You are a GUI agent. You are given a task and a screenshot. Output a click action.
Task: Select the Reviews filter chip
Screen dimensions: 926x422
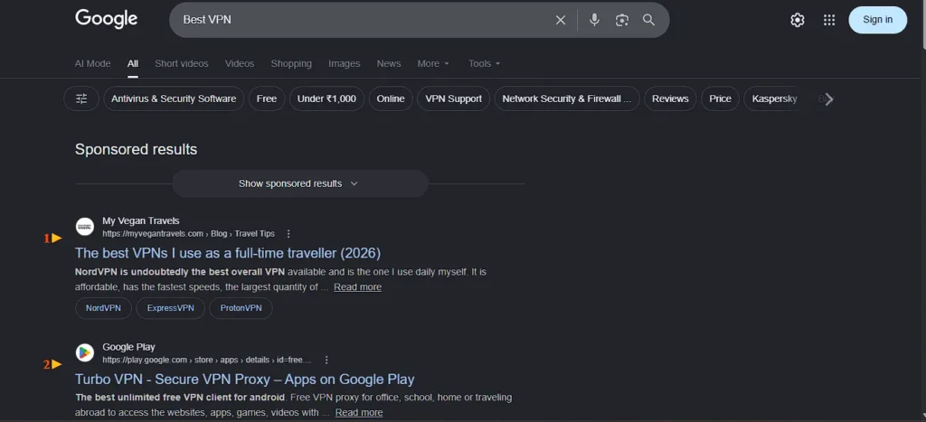670,98
